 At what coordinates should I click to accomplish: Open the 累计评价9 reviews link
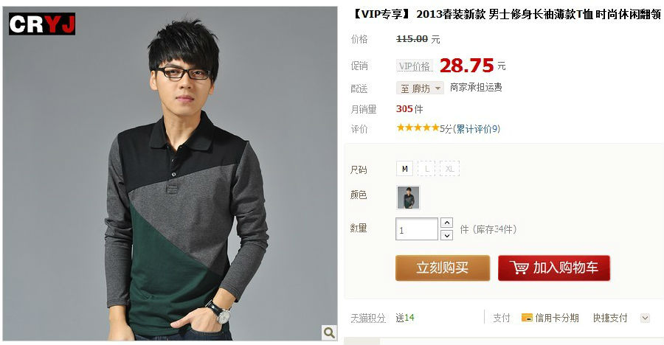[x=477, y=129]
